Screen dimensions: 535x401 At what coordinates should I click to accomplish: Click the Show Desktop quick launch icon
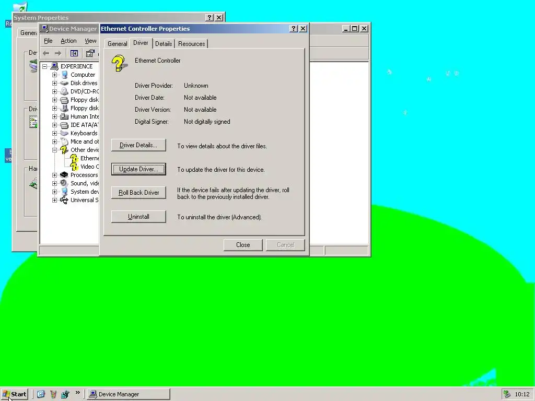41,394
